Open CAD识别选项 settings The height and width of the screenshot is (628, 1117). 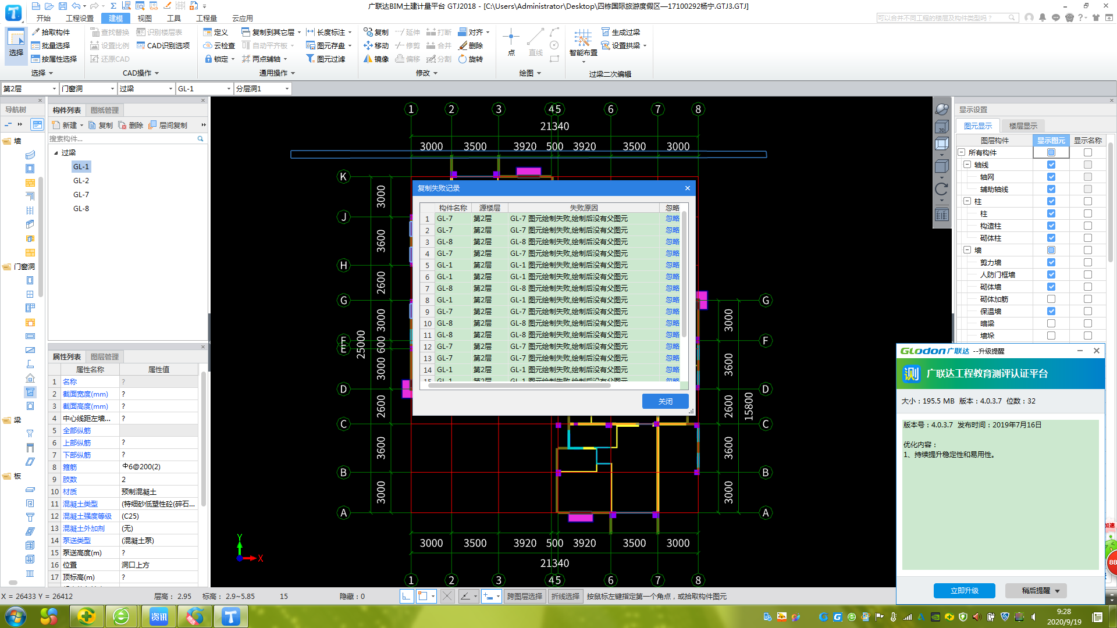click(x=163, y=45)
